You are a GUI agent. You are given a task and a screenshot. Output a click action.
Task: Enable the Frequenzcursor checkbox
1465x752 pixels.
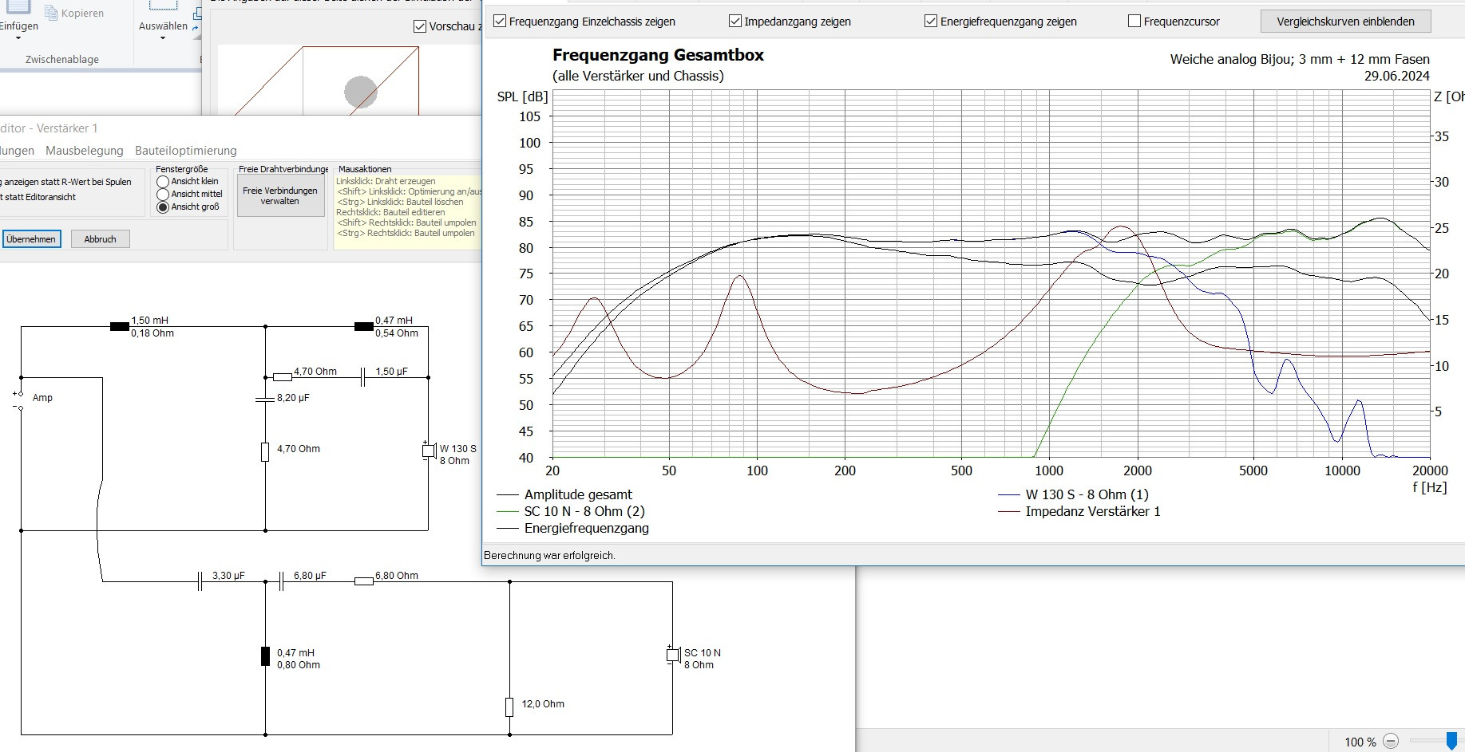coord(1134,22)
